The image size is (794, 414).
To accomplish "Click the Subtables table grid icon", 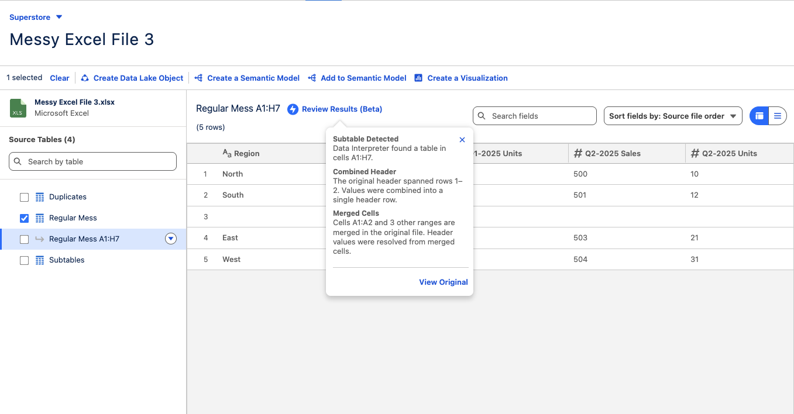I will click(x=40, y=260).
